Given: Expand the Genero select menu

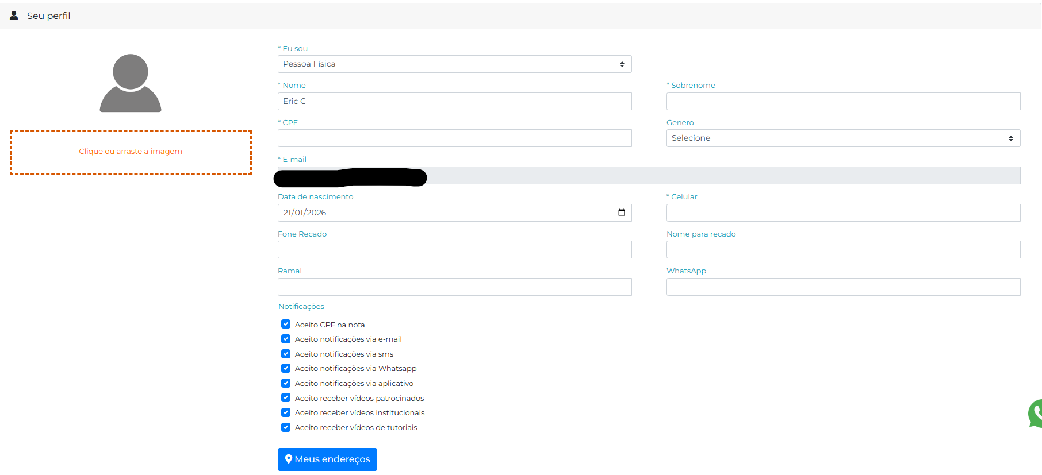Looking at the screenshot, I should (x=842, y=138).
